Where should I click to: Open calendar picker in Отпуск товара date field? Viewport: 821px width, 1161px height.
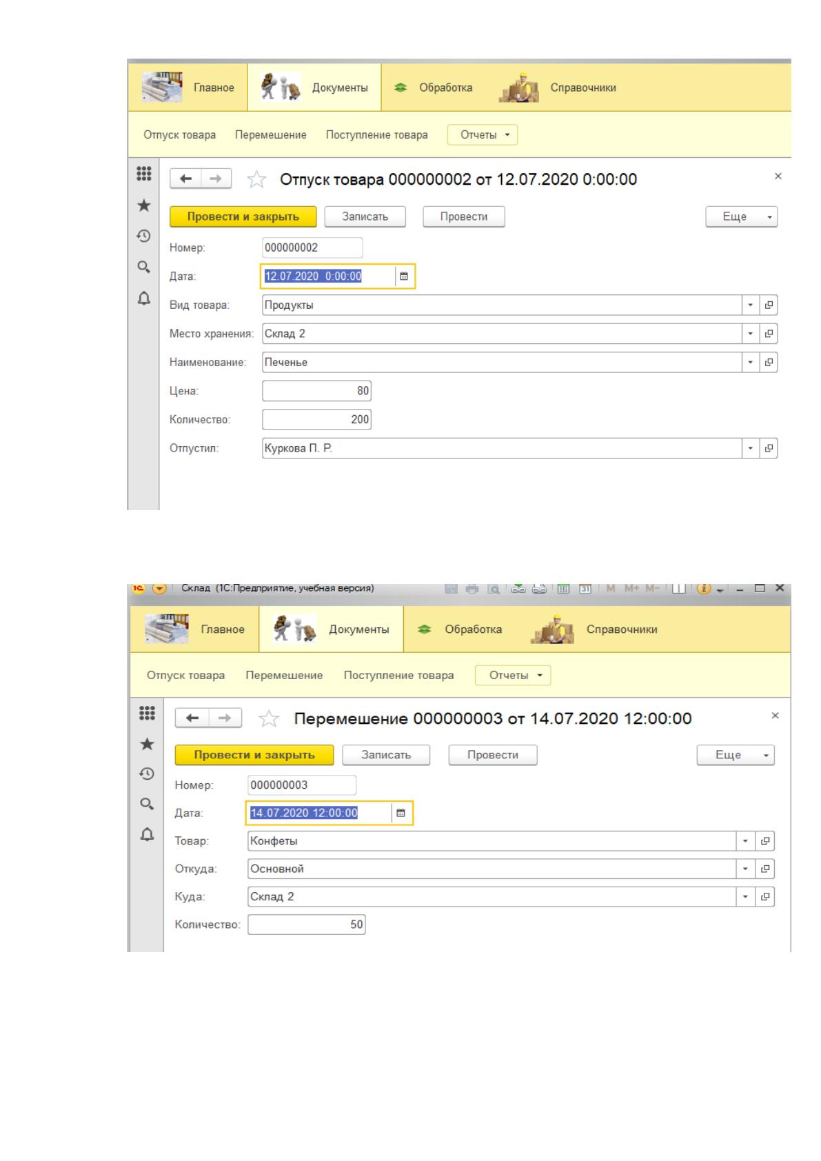tap(404, 276)
